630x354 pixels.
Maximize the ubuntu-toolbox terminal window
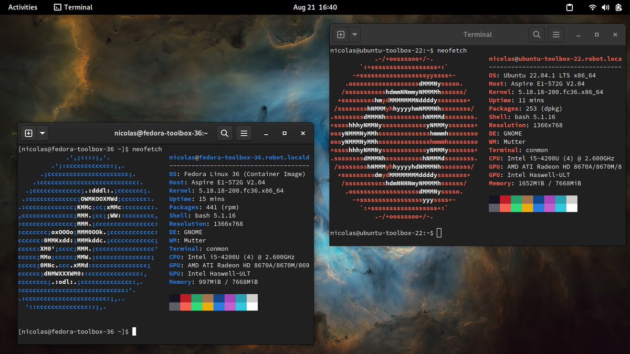596,34
